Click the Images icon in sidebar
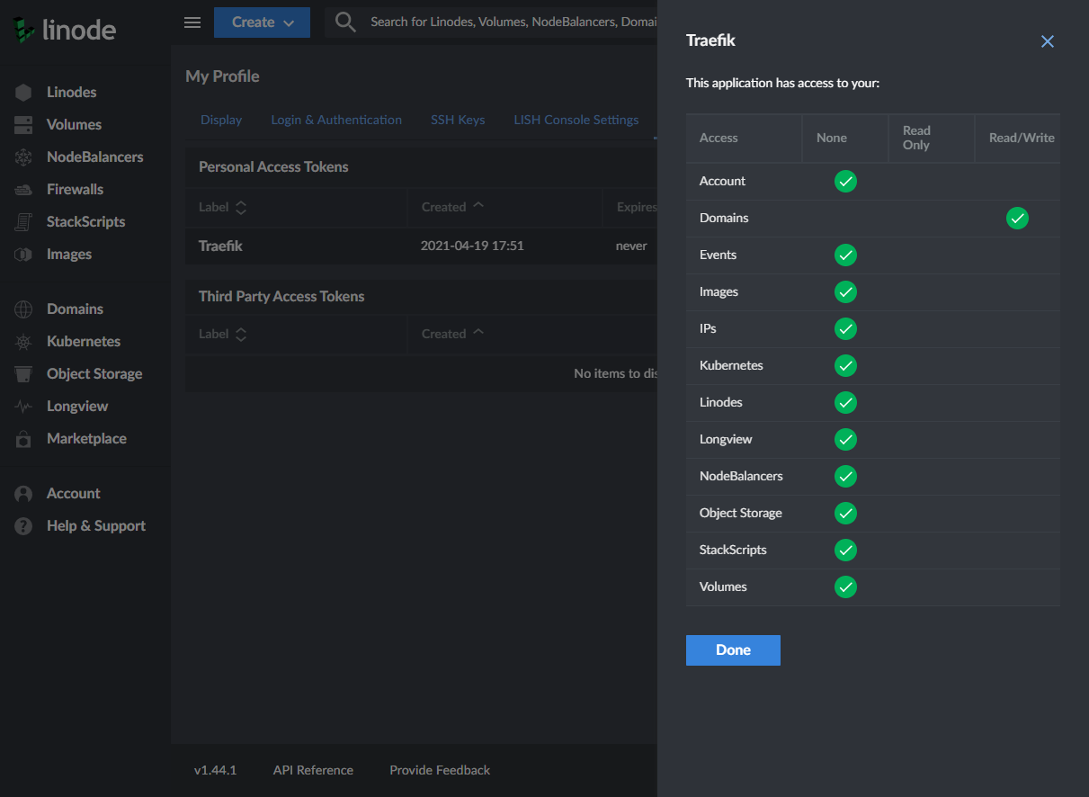This screenshot has width=1089, height=797. [23, 254]
